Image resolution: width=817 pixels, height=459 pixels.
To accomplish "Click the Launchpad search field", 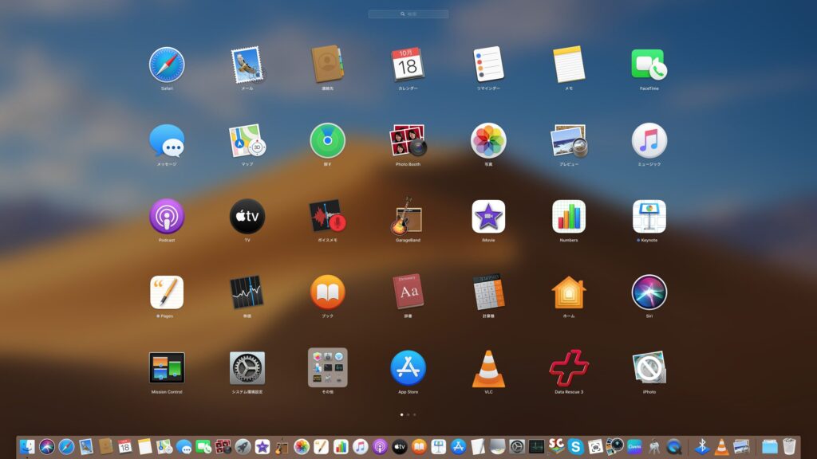I will (x=408, y=14).
